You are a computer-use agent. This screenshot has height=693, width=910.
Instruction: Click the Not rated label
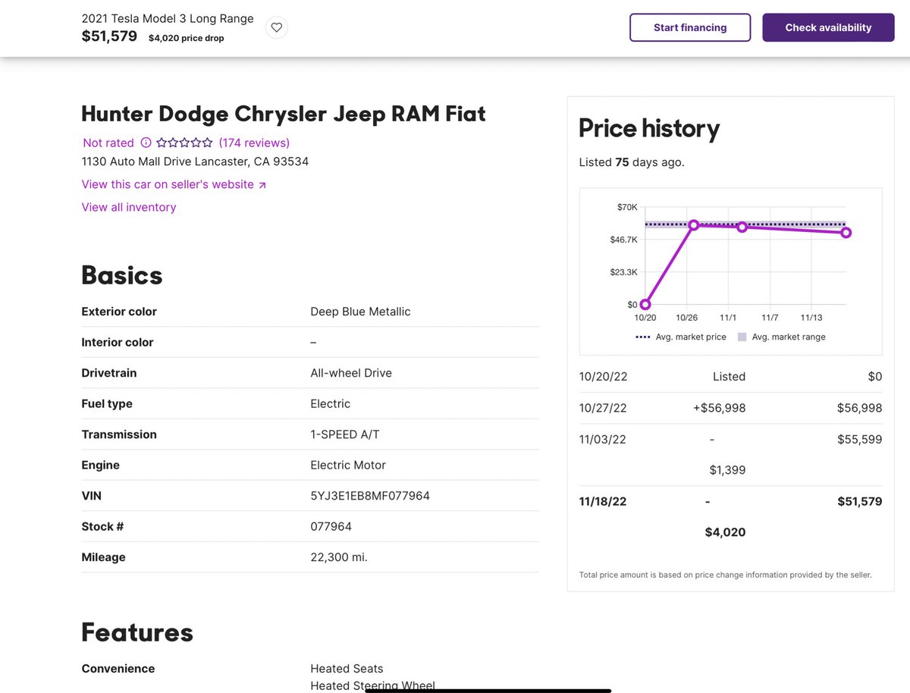pos(108,143)
